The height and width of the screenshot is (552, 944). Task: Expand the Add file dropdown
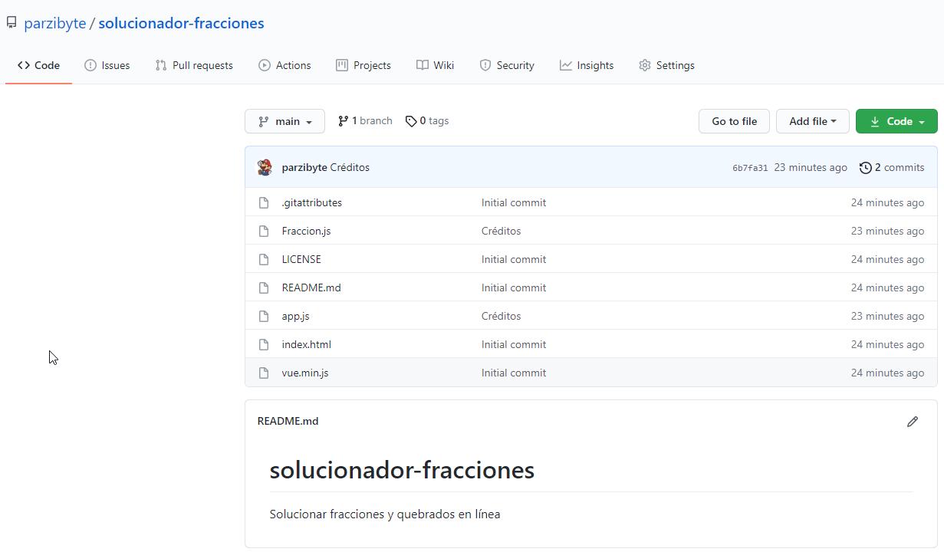point(813,121)
